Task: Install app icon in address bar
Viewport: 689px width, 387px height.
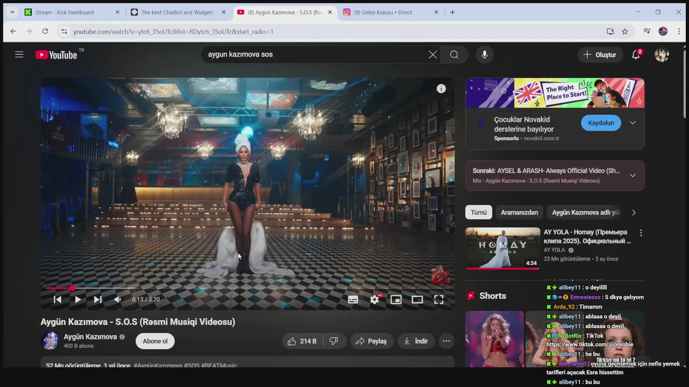Action: (x=610, y=32)
